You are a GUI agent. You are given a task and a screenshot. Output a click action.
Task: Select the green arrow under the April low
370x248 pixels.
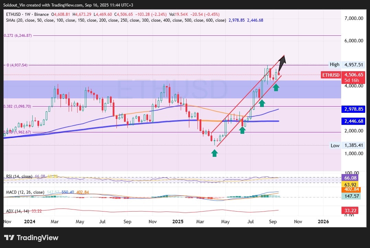[214, 153]
